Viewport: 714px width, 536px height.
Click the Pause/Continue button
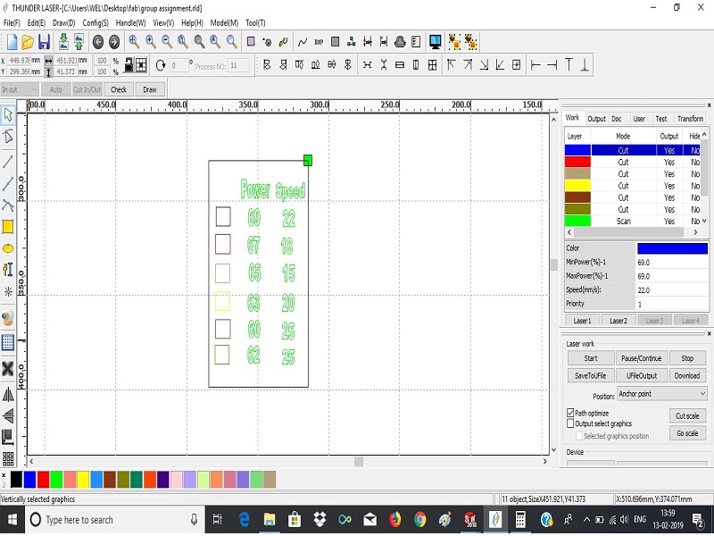click(x=641, y=358)
